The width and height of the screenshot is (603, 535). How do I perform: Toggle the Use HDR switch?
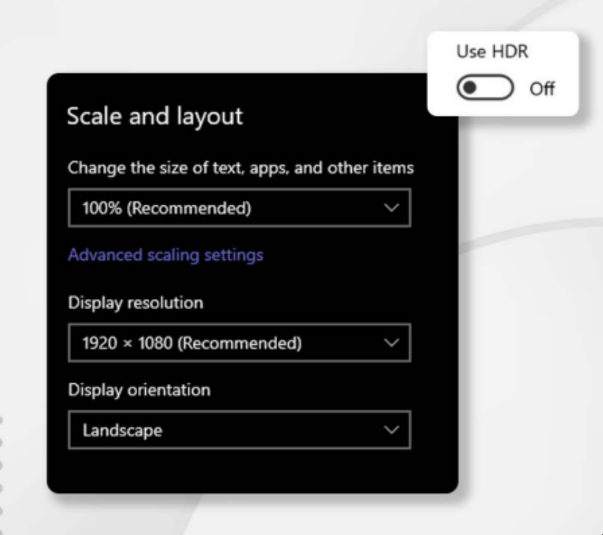[485, 89]
